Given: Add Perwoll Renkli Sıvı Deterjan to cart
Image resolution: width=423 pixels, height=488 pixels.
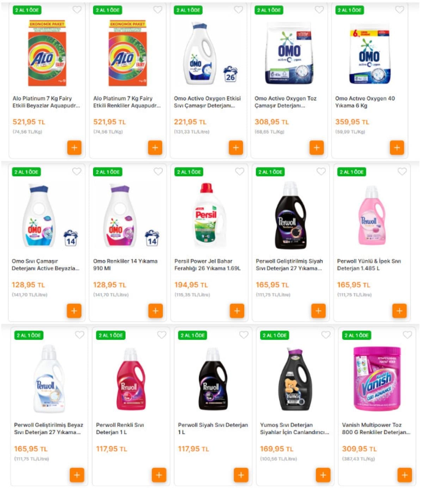Looking at the screenshot, I should (x=159, y=475).
